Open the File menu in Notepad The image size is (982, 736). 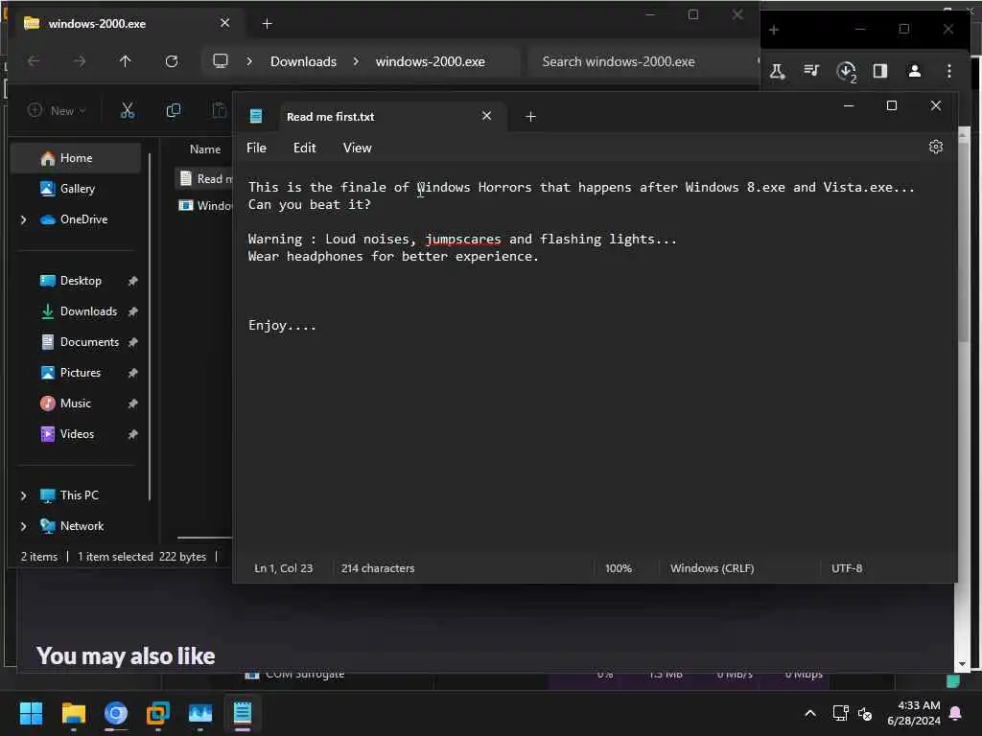click(256, 148)
